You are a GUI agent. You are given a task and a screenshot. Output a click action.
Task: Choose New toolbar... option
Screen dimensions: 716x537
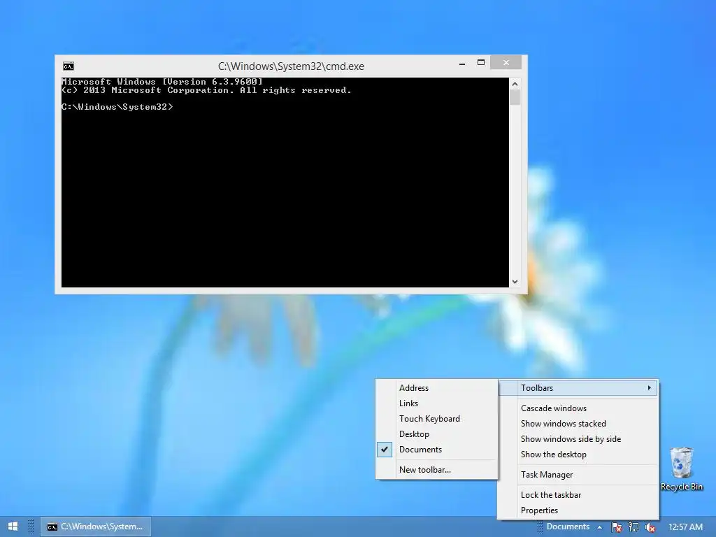coord(437,469)
